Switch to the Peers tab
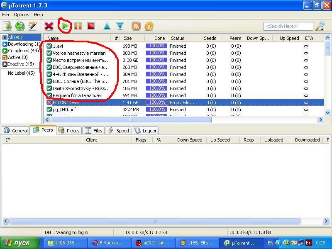 43,130
